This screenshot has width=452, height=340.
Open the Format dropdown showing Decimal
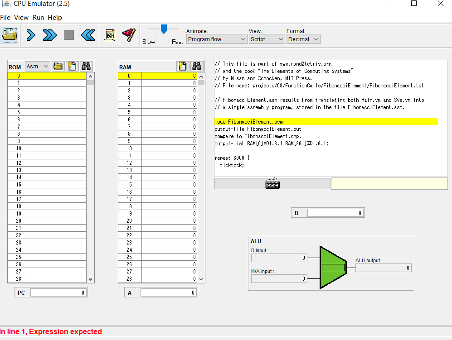pyautogui.click(x=303, y=39)
